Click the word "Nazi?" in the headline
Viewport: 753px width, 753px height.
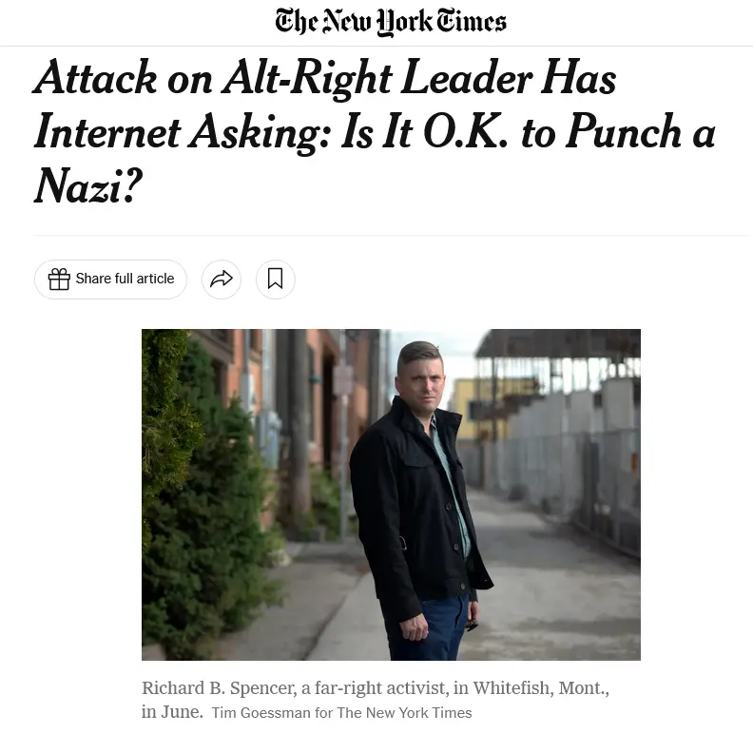tap(87, 187)
